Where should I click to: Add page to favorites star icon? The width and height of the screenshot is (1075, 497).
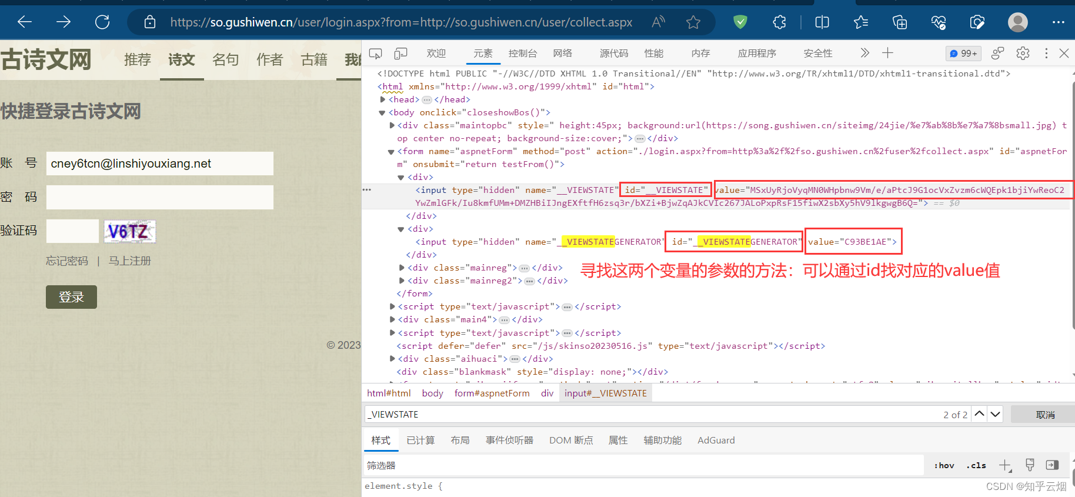[693, 22]
